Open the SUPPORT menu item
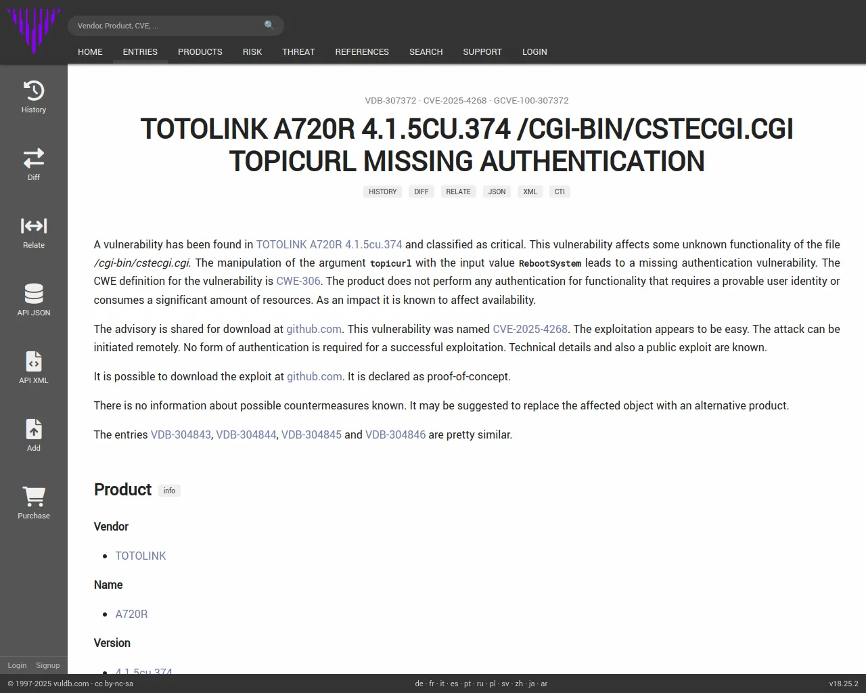 [482, 52]
